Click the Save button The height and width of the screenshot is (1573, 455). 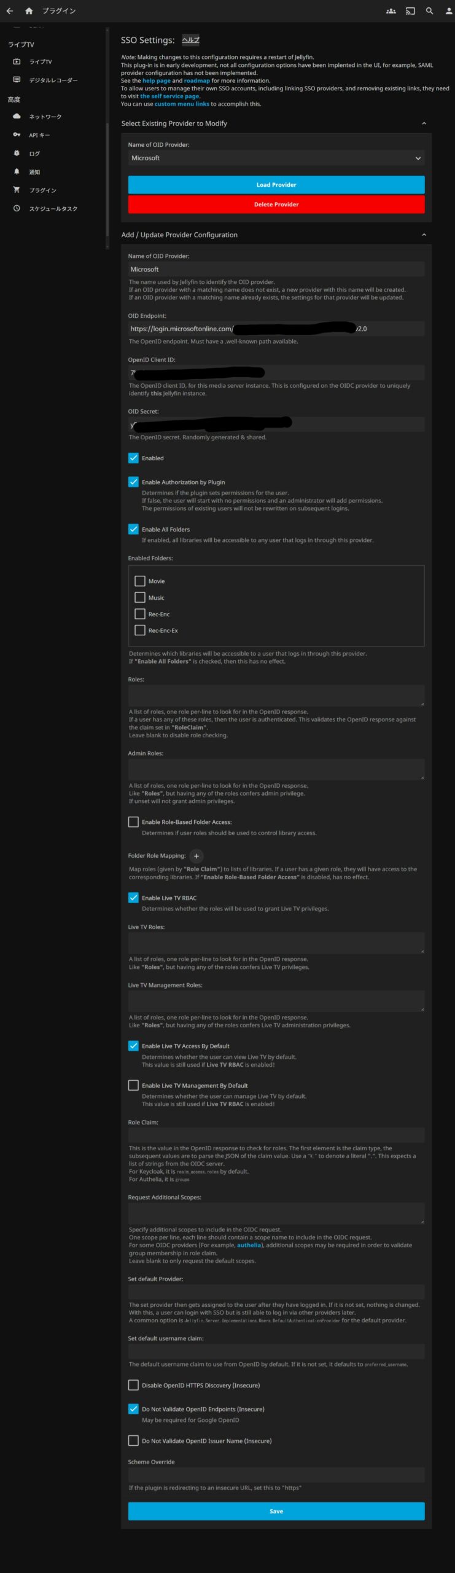click(x=276, y=1511)
